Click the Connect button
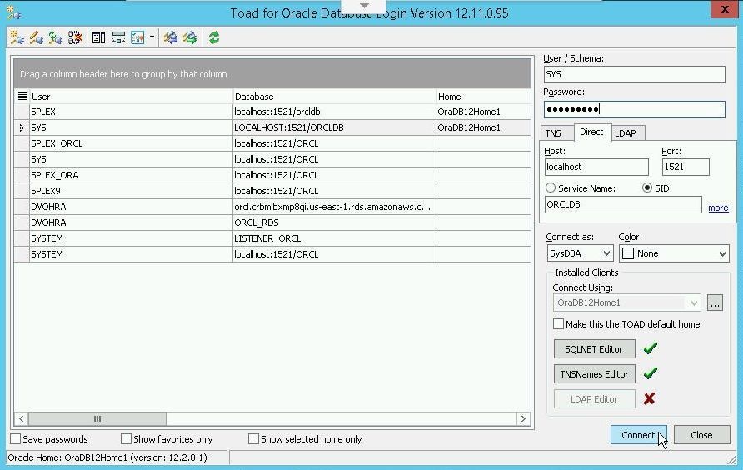 [x=638, y=434]
